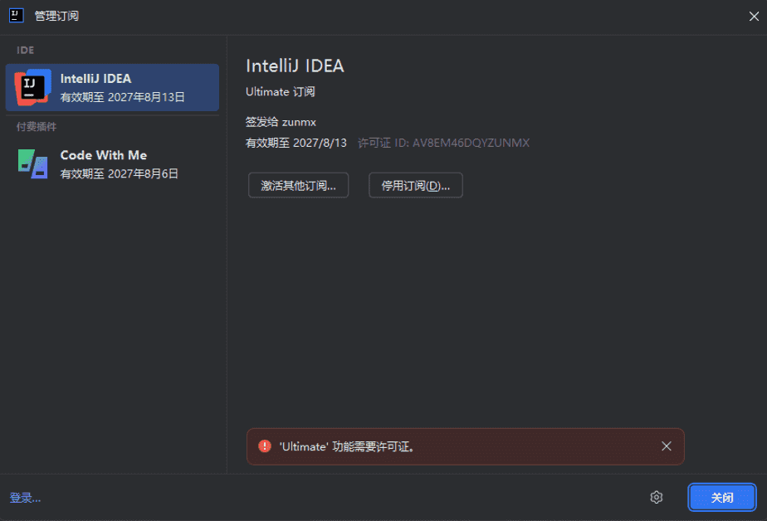The height and width of the screenshot is (521, 767).
Task: Select the IntelliJ IDEA product icon in sidebar
Action: click(32, 87)
